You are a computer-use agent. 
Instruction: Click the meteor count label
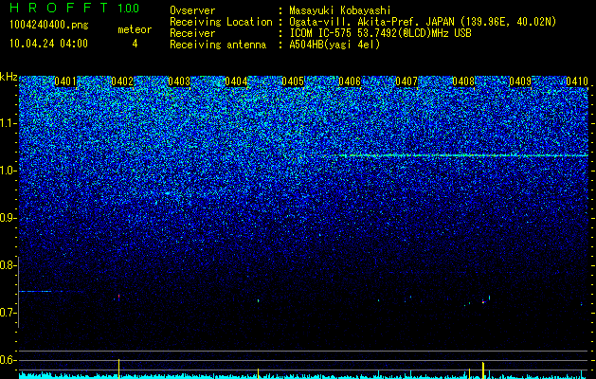pyautogui.click(x=135, y=29)
